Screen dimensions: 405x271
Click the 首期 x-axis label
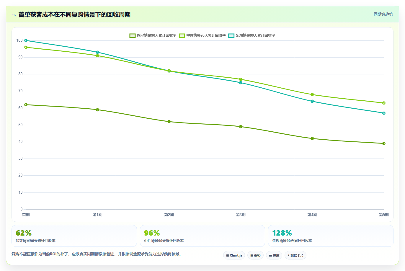pyautogui.click(x=26, y=215)
